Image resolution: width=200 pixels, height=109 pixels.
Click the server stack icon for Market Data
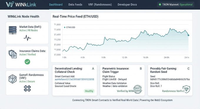coord(12,30)
